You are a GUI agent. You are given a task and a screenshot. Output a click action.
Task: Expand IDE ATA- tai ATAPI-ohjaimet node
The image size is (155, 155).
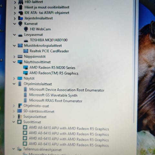coord(15,13)
